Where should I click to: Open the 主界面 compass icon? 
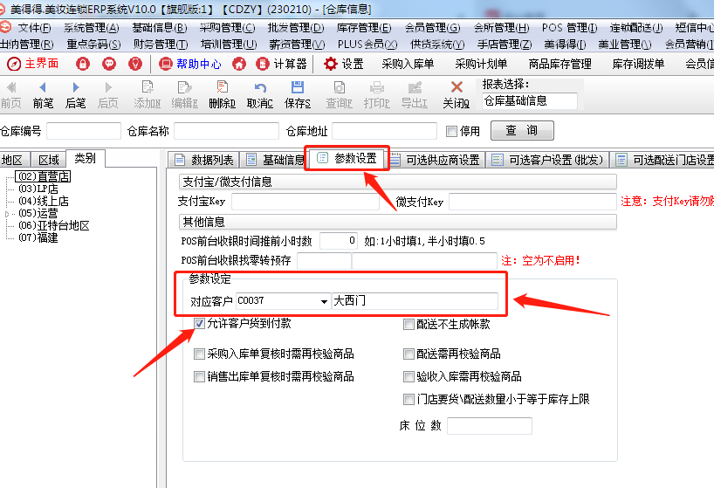(x=14, y=64)
